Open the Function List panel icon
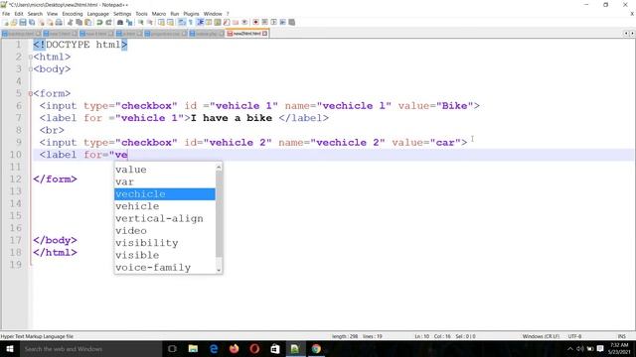 click(x=227, y=22)
